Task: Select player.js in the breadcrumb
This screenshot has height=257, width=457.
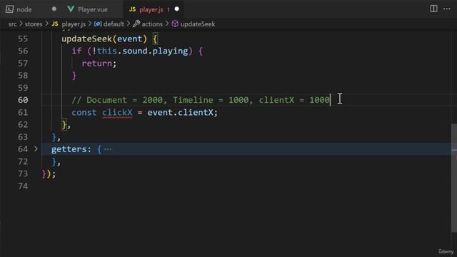Action: click(x=74, y=24)
